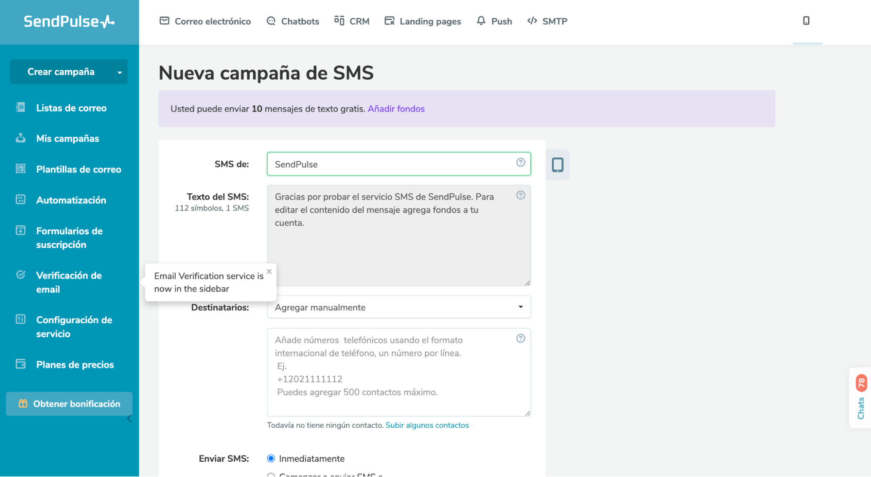View Planes de precios
Screen dimensions: 871x477
pos(75,365)
